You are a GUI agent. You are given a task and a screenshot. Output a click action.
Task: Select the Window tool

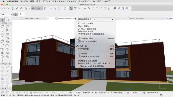click(x=7, y=30)
